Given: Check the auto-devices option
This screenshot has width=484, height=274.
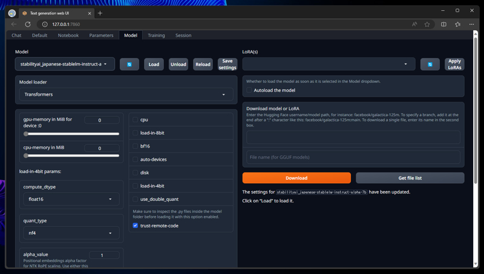Looking at the screenshot, I should 135,160.
